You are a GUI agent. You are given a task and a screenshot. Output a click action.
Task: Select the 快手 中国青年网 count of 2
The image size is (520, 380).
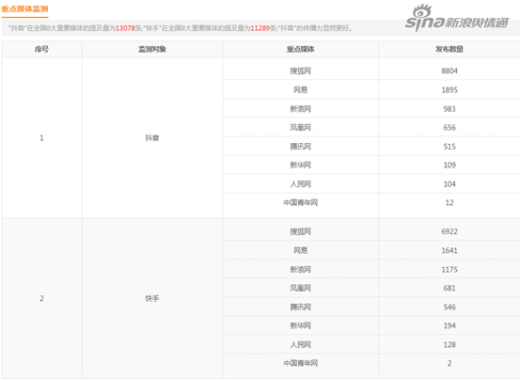click(449, 363)
